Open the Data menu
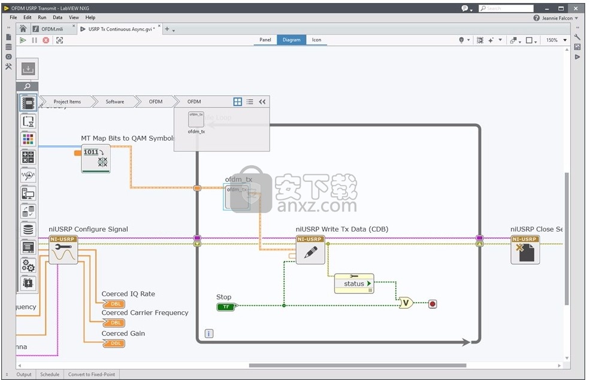 (58, 17)
